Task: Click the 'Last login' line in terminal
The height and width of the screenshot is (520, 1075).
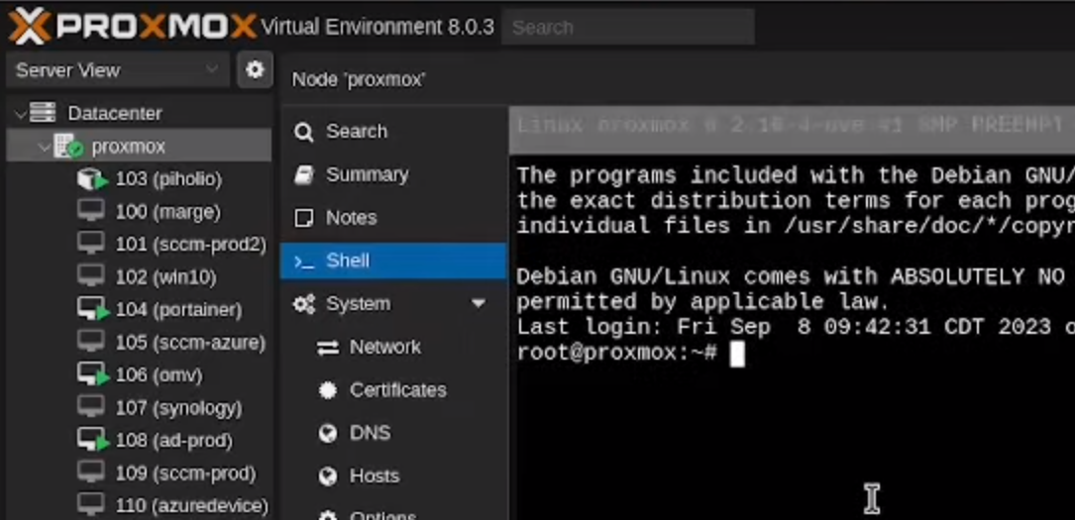Action: (796, 328)
